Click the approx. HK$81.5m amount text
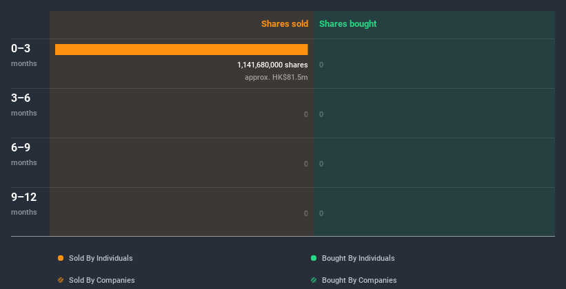The height and width of the screenshot is (289, 566). click(276, 77)
